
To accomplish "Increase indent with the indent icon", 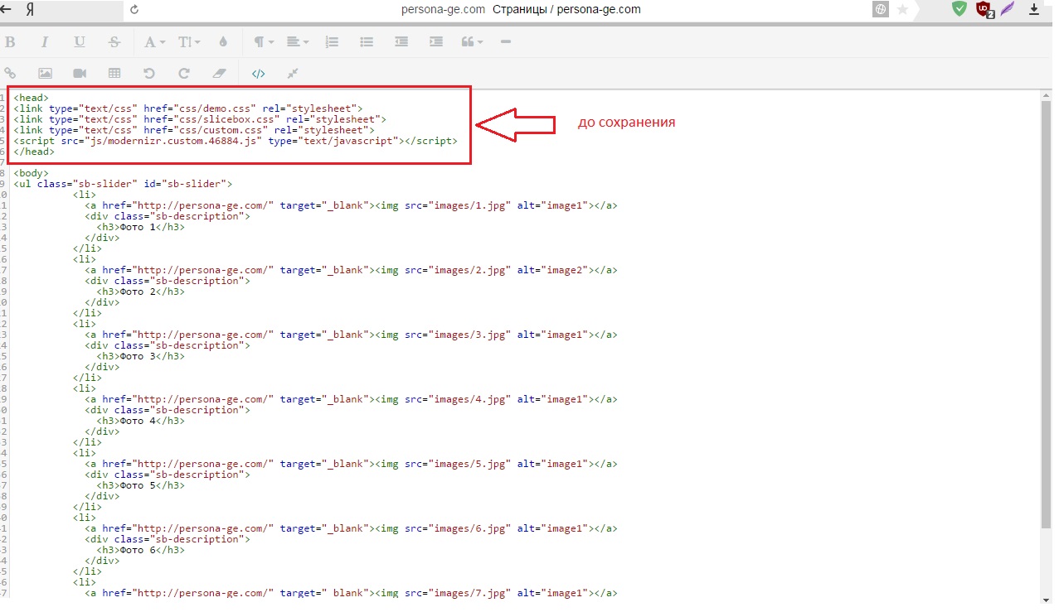I will [x=436, y=42].
